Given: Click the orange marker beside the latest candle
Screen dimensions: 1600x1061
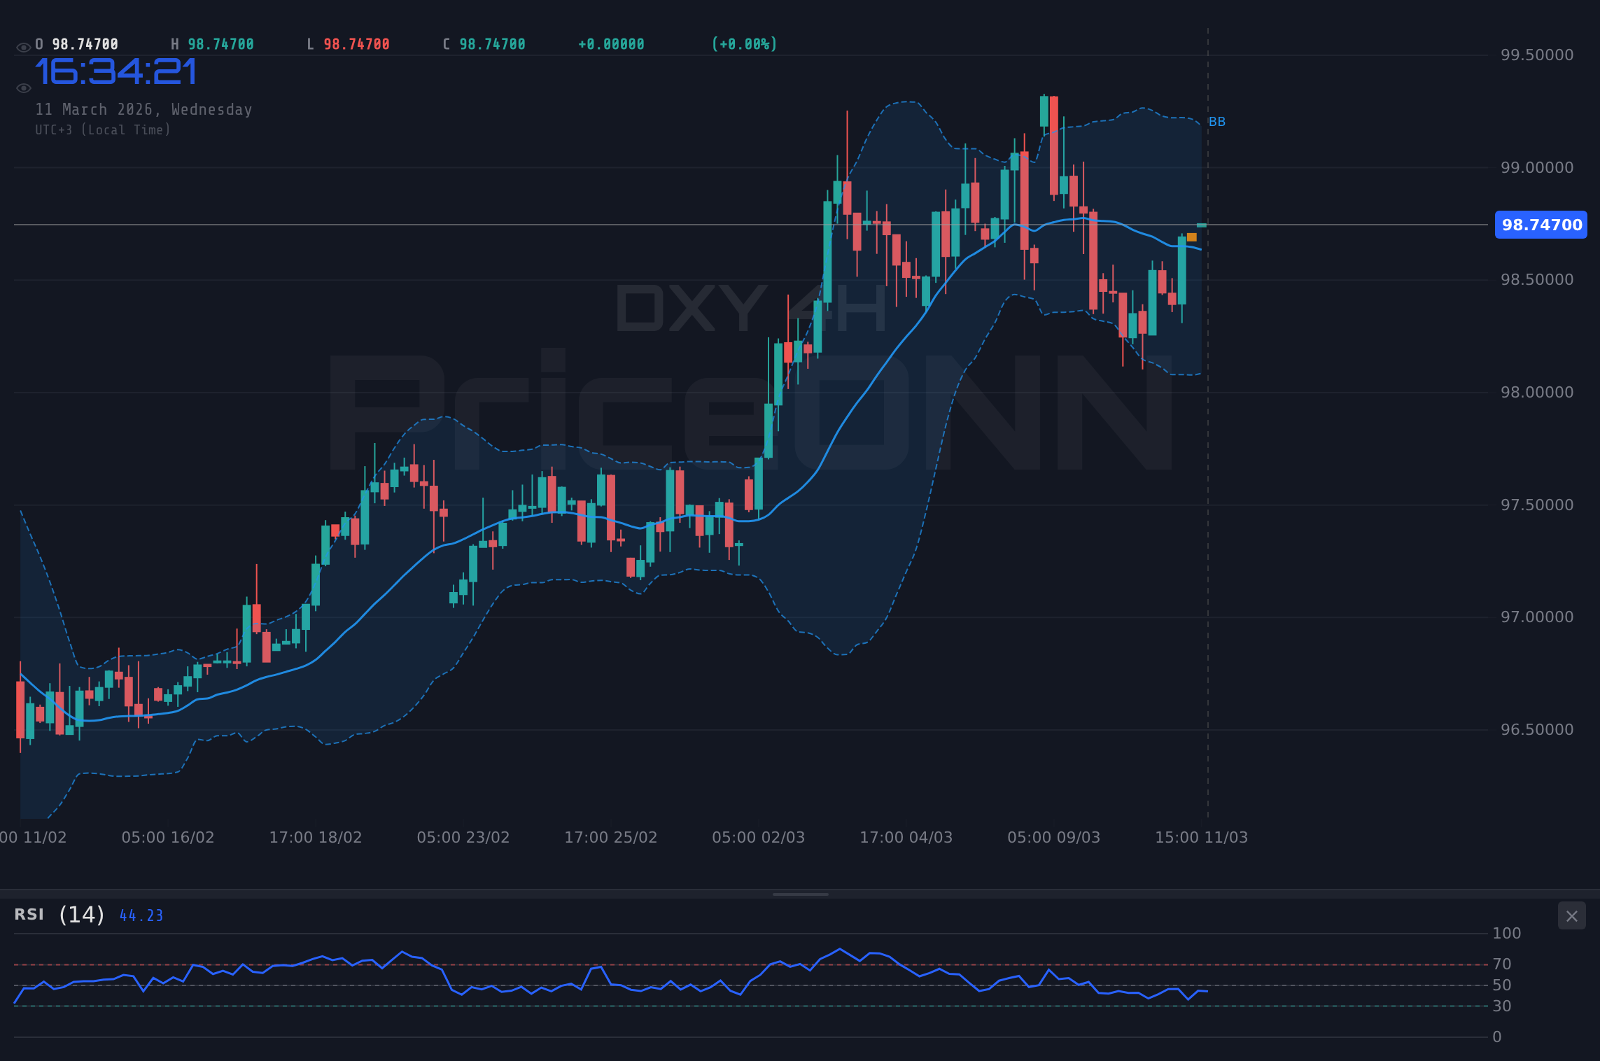Looking at the screenshot, I should 1191,239.
